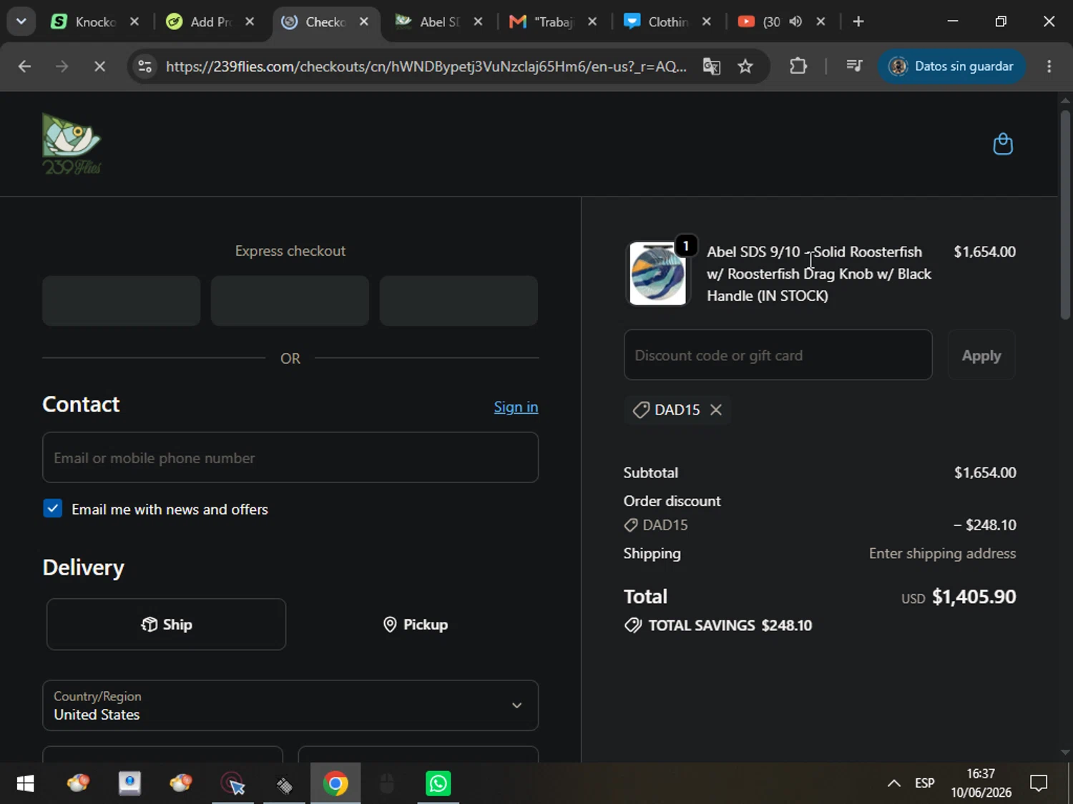Click the total amount $1,405.90
This screenshot has width=1073, height=804.
(x=974, y=597)
